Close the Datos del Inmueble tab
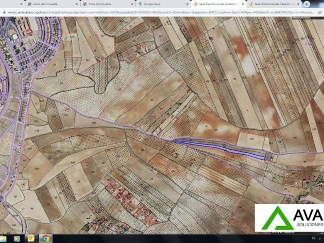The image size is (324, 243). (77, 4)
